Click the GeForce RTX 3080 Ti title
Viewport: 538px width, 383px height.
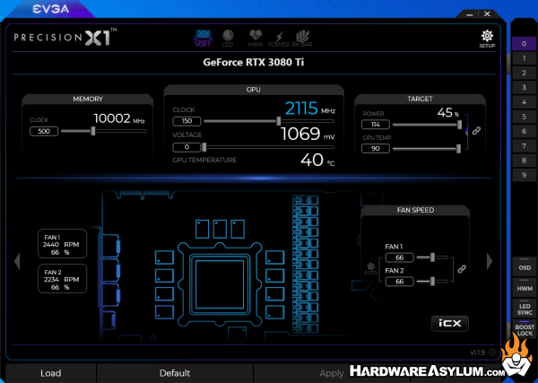click(x=254, y=63)
